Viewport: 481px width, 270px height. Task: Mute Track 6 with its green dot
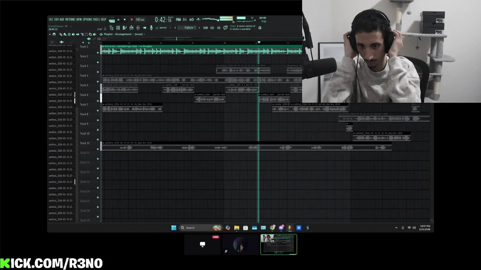(98, 101)
